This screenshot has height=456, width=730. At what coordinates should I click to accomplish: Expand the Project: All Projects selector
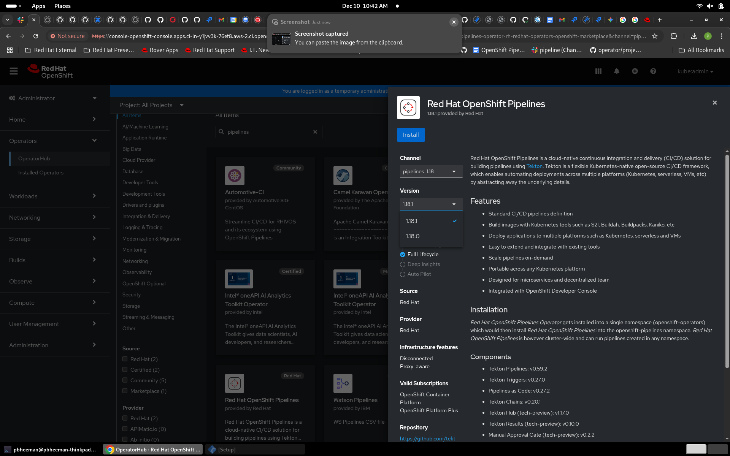pyautogui.click(x=151, y=105)
